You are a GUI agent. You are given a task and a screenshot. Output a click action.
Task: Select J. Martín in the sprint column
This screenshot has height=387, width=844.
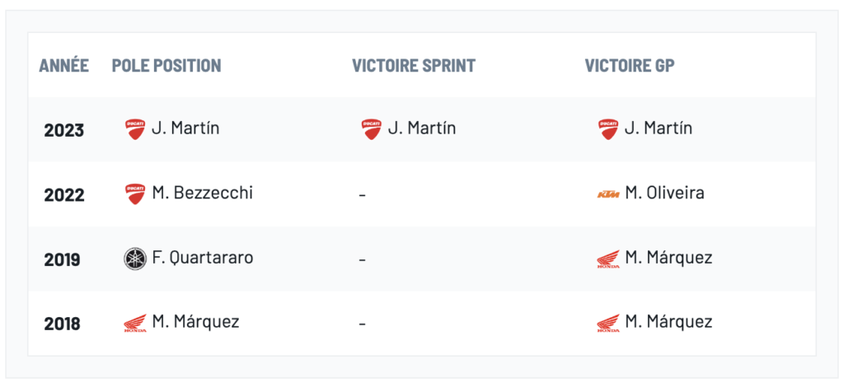pyautogui.click(x=422, y=128)
